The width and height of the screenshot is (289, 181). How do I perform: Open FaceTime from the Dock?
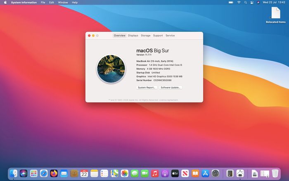click(144, 174)
